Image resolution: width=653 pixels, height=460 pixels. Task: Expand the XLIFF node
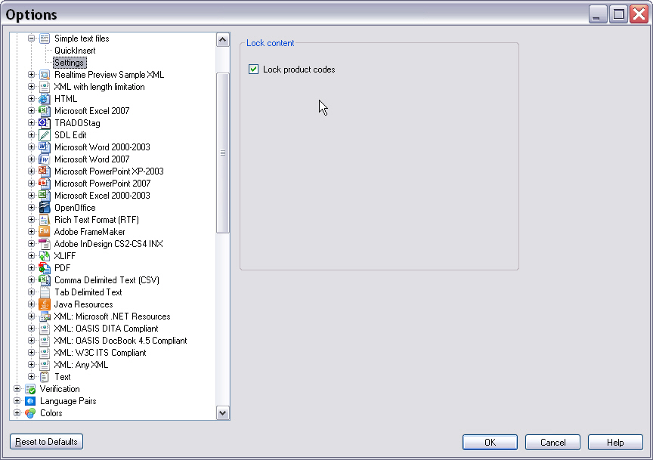(x=31, y=255)
